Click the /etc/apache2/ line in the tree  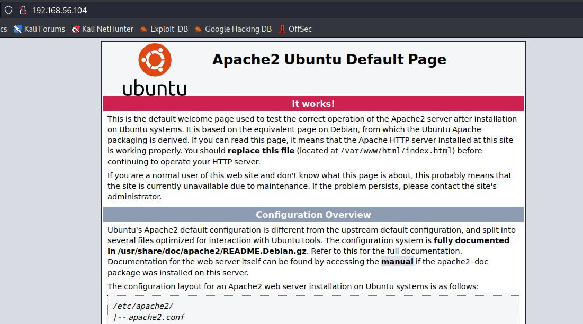(143, 306)
